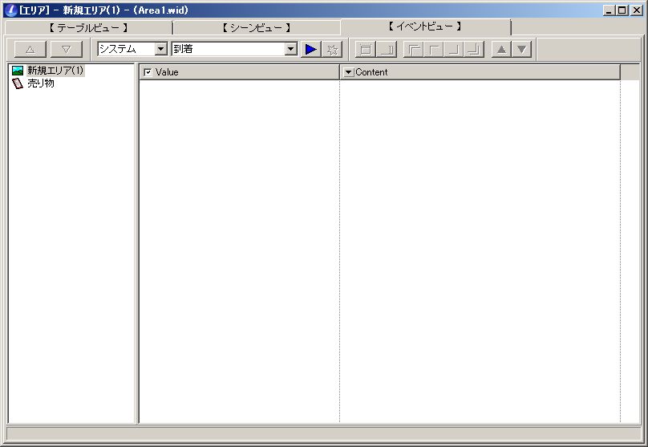Screen dimensions: 648x447
Task: Select 新規エリア(1) in the tree
Action: click(55, 71)
